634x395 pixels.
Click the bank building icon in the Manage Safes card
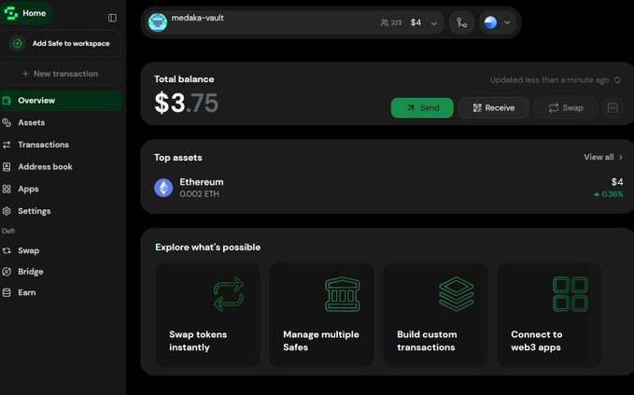click(343, 294)
